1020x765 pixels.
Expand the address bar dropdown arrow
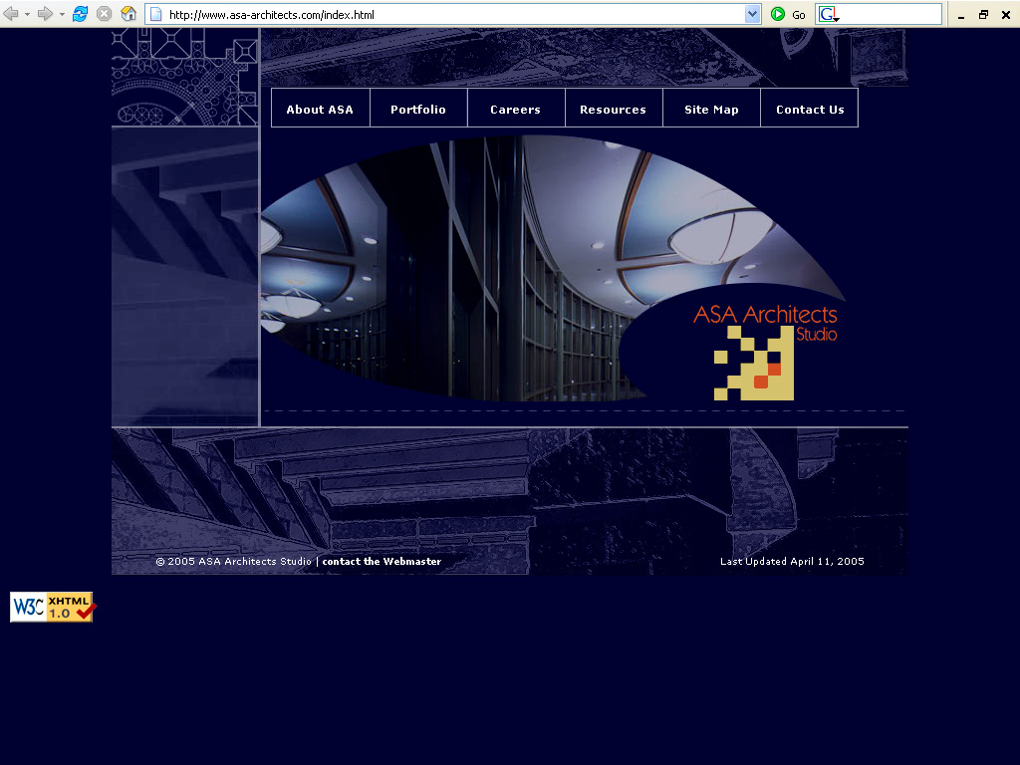[753, 14]
